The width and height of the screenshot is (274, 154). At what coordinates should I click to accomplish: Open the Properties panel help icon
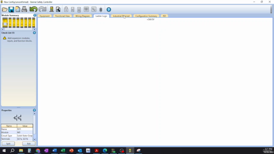pyautogui.click(x=34, y=110)
